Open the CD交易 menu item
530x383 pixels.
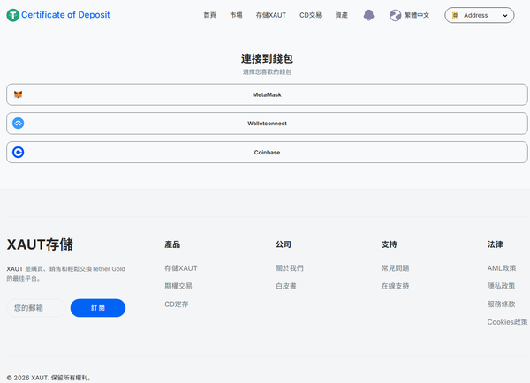coord(310,15)
